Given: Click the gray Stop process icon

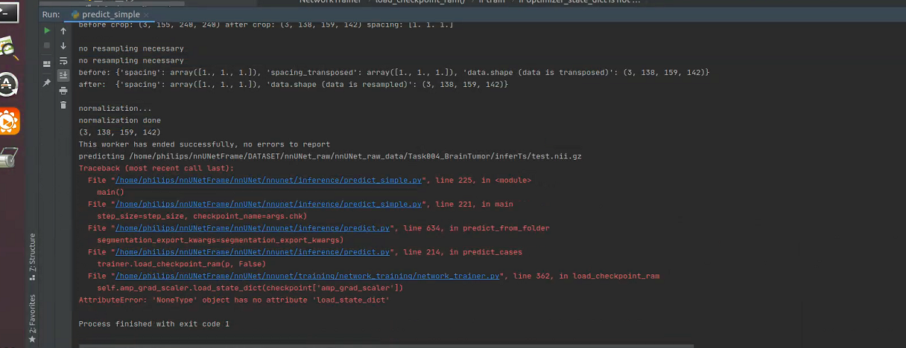Looking at the screenshot, I should tap(47, 45).
